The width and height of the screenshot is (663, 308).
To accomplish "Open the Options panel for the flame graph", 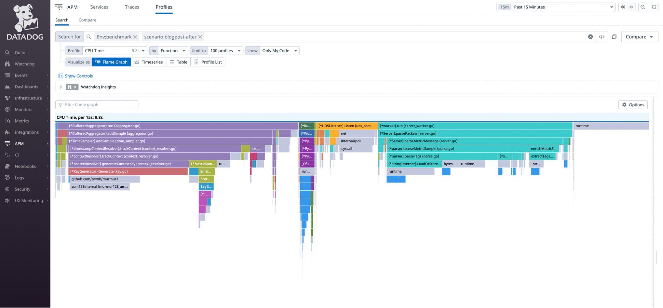I will pos(633,104).
